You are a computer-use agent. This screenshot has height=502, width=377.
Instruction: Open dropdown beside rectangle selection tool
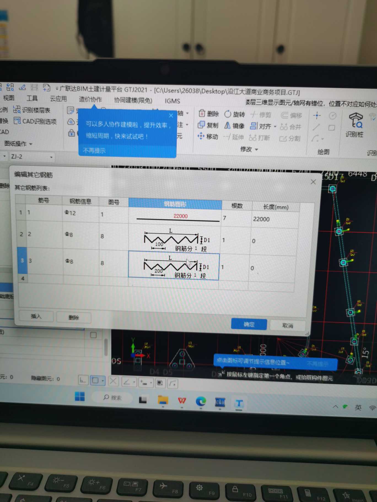[103, 381]
